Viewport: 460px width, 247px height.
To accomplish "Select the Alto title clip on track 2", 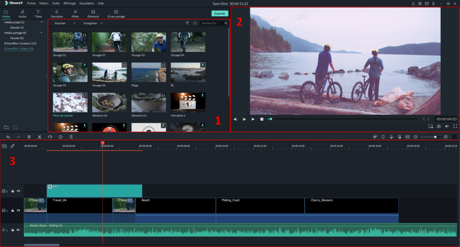I will pyautogui.click(x=94, y=191).
